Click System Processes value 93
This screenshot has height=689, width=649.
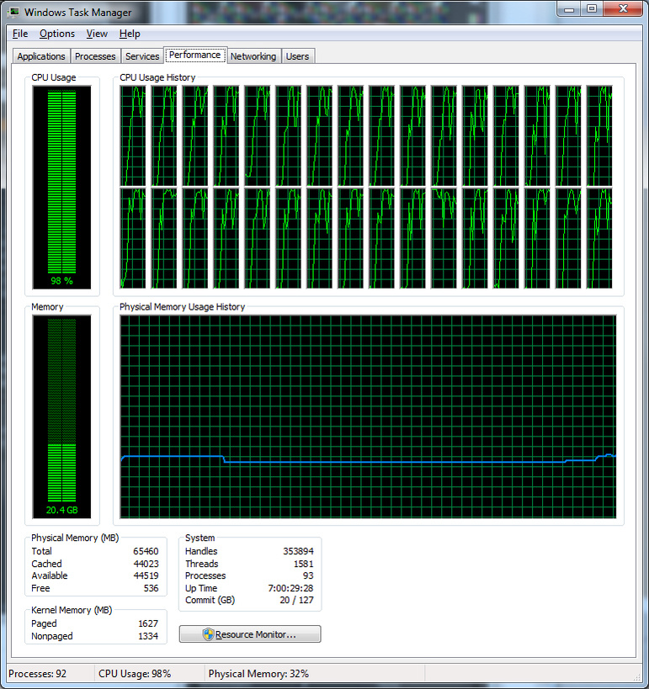tap(308, 575)
